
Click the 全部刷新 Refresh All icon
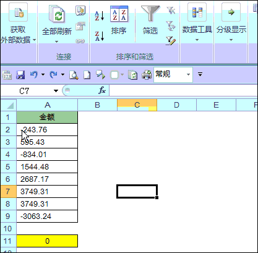tap(57, 14)
